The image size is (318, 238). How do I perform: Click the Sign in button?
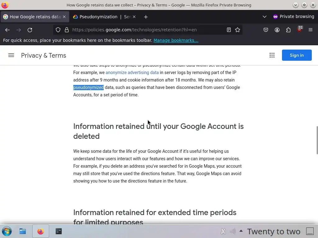297,55
